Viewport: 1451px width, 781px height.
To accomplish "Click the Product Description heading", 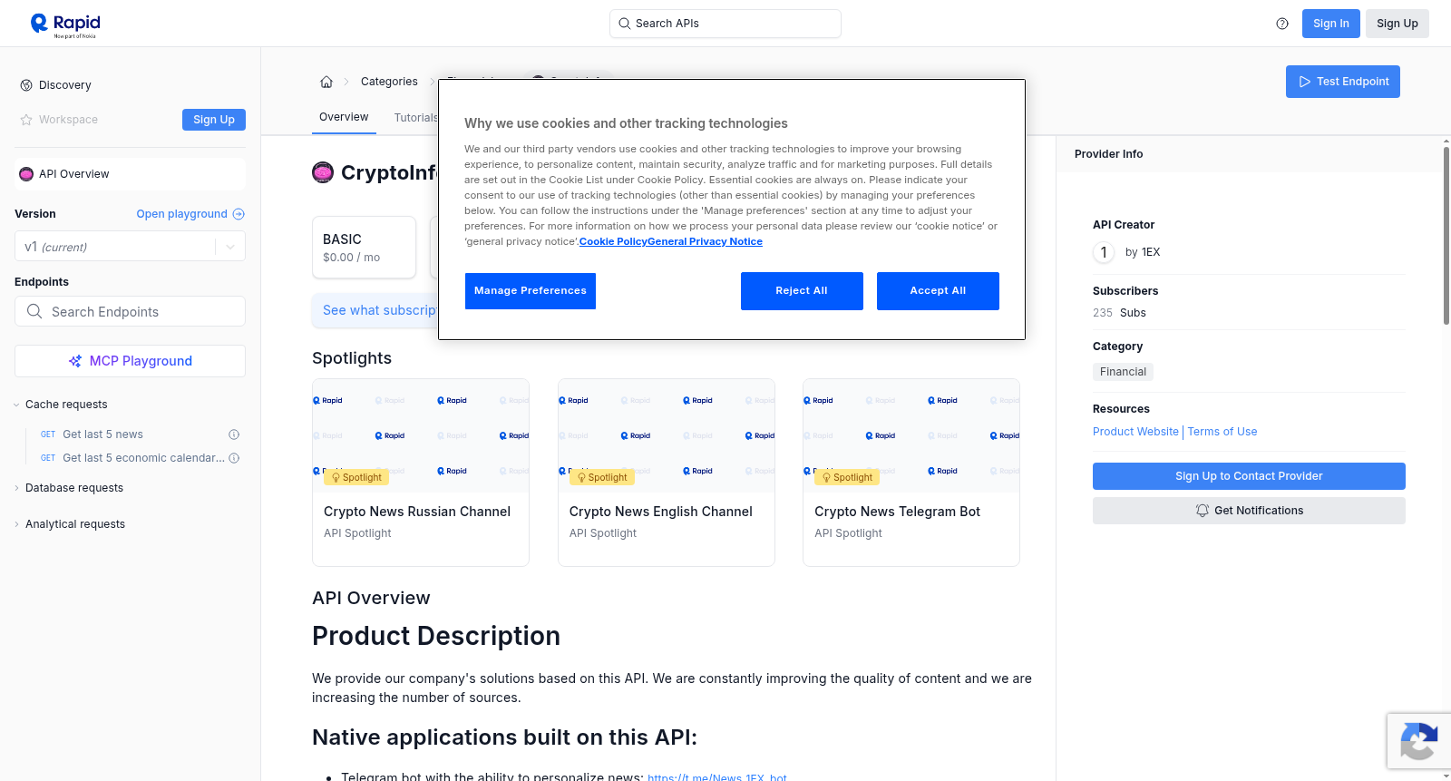I will [436, 636].
